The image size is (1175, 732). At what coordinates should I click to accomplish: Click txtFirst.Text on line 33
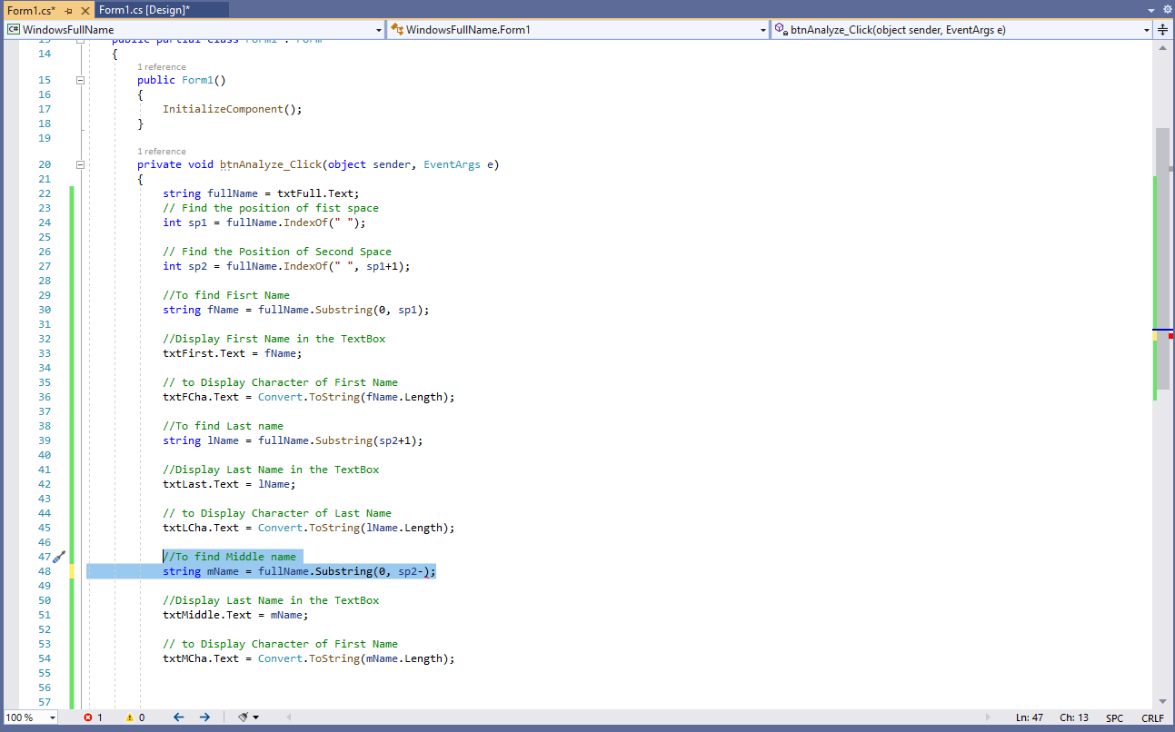coord(204,353)
